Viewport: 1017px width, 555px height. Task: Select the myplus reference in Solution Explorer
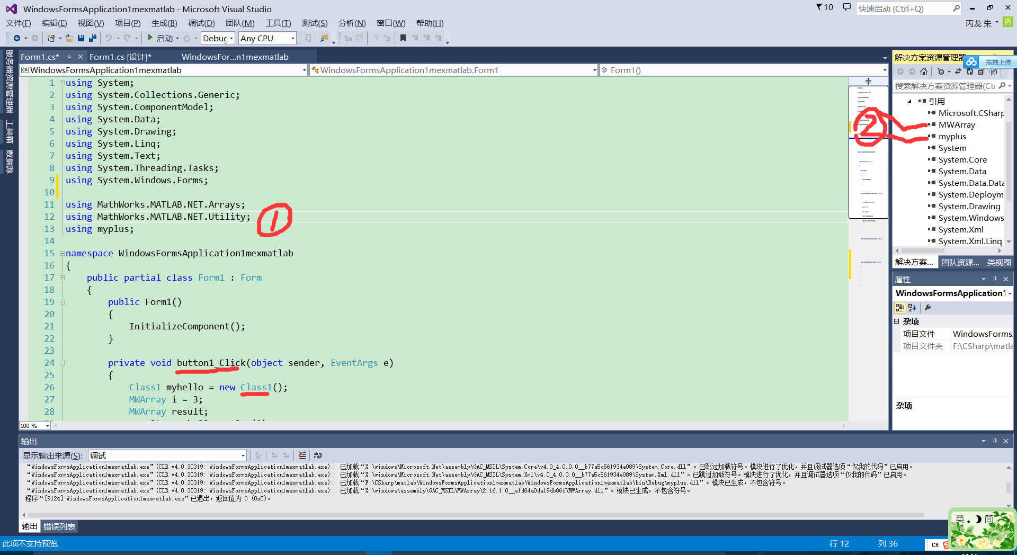pyautogui.click(x=952, y=137)
